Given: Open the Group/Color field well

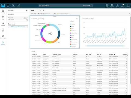Looking at the screenshot, I should coord(44,14).
